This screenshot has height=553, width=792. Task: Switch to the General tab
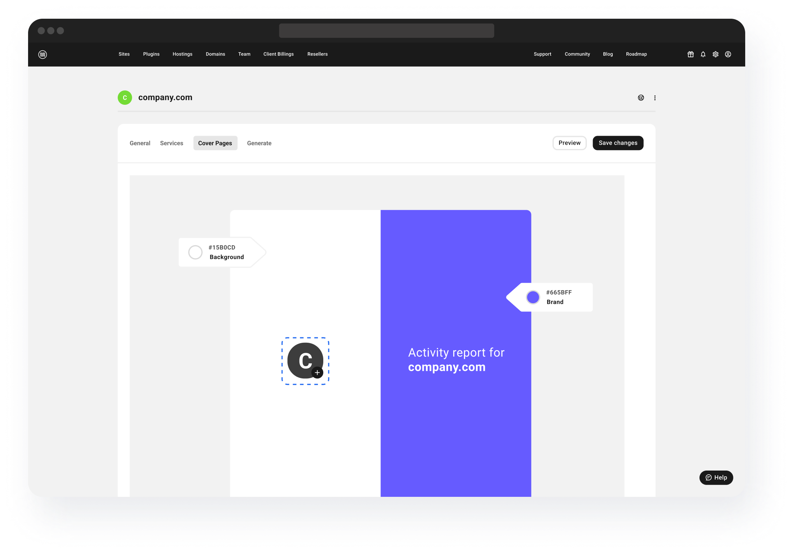pos(140,143)
